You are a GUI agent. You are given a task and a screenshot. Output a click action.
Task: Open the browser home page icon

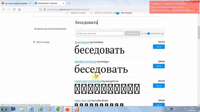[19, 9]
